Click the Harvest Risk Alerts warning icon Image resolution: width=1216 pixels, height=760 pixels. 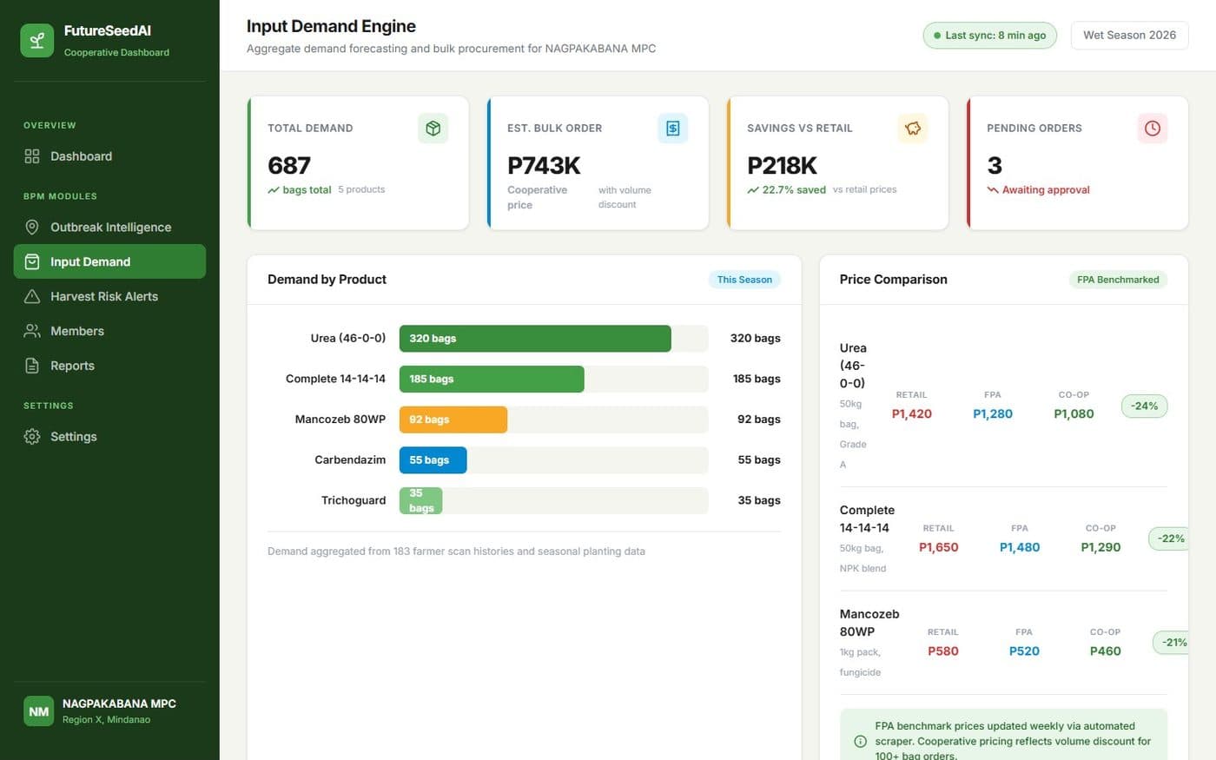pos(32,296)
